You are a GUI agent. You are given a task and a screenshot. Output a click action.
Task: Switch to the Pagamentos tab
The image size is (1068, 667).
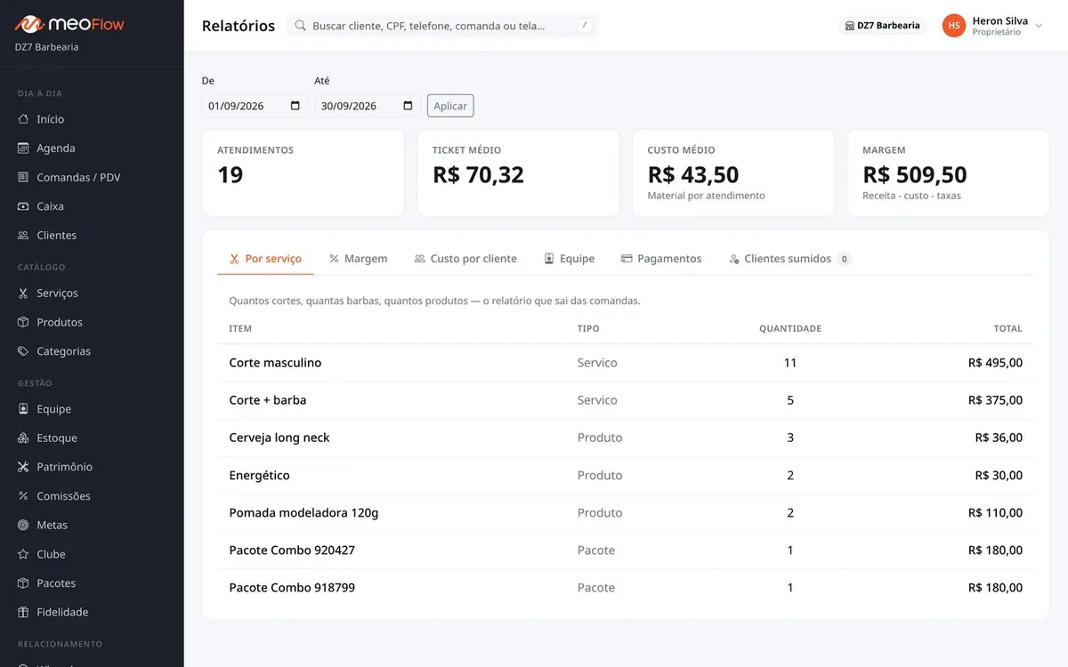point(661,259)
